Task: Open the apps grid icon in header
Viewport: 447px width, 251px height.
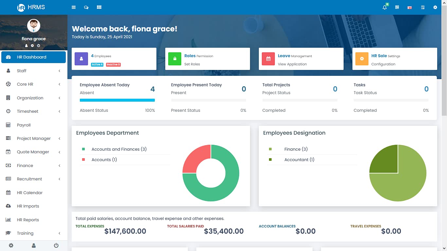Action: (x=99, y=7)
